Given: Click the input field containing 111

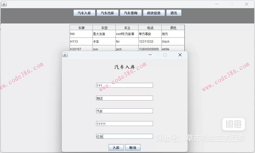Looking at the screenshot, I should tap(124, 85).
